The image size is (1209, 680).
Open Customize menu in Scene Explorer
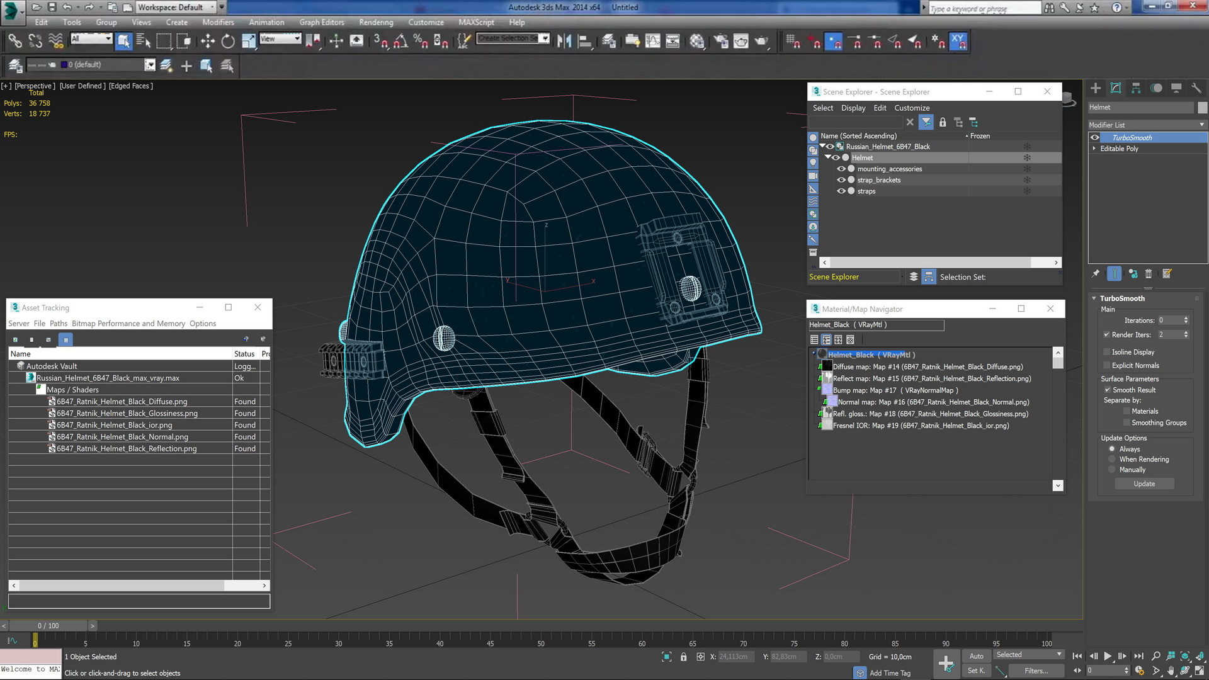[x=912, y=108]
